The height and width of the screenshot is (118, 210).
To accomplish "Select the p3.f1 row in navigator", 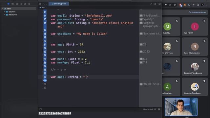I will (19, 9).
